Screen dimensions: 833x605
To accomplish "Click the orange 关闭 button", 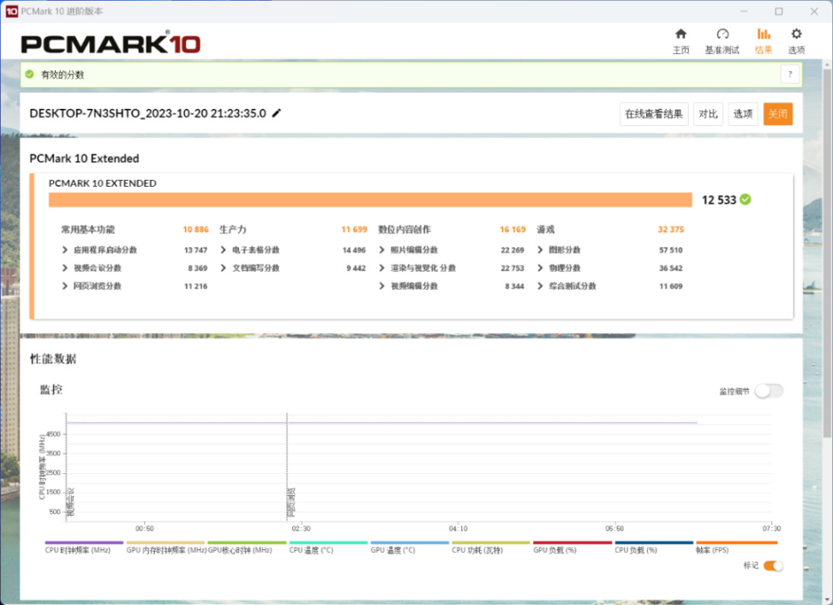I will pos(778,114).
